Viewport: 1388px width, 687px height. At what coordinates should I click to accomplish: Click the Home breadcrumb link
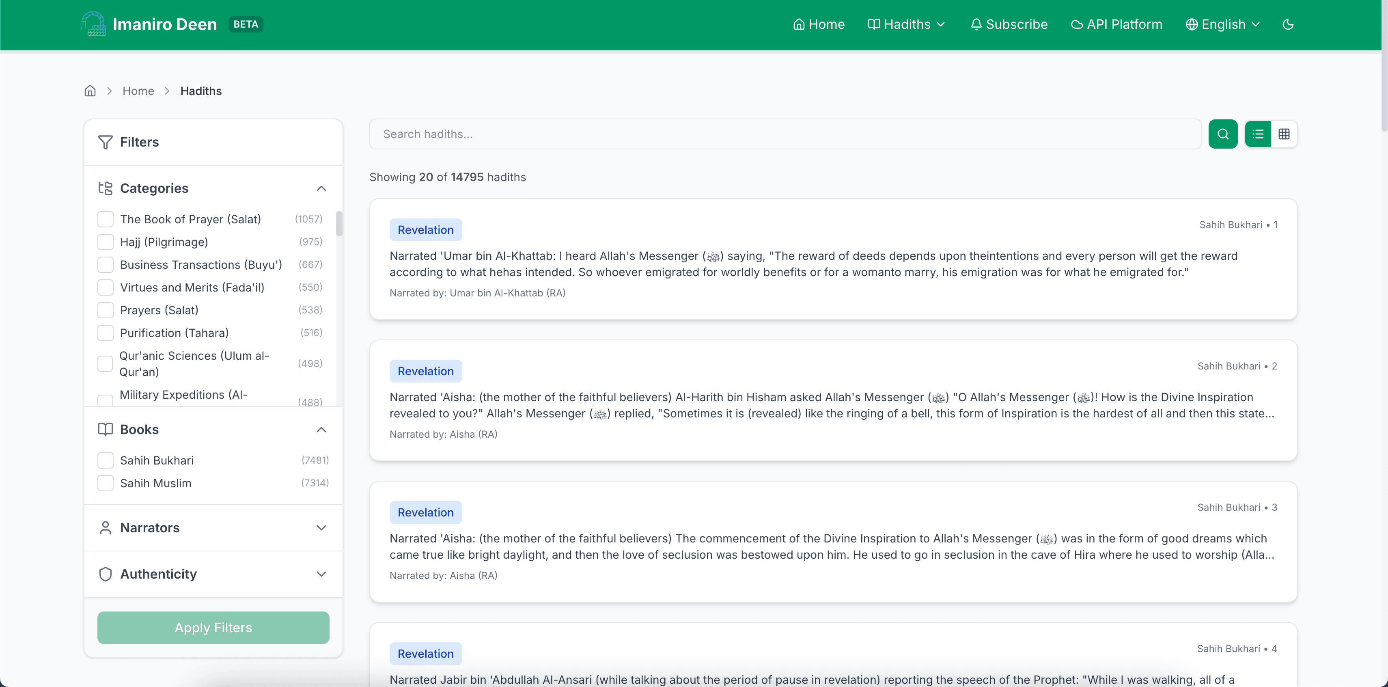click(x=138, y=91)
